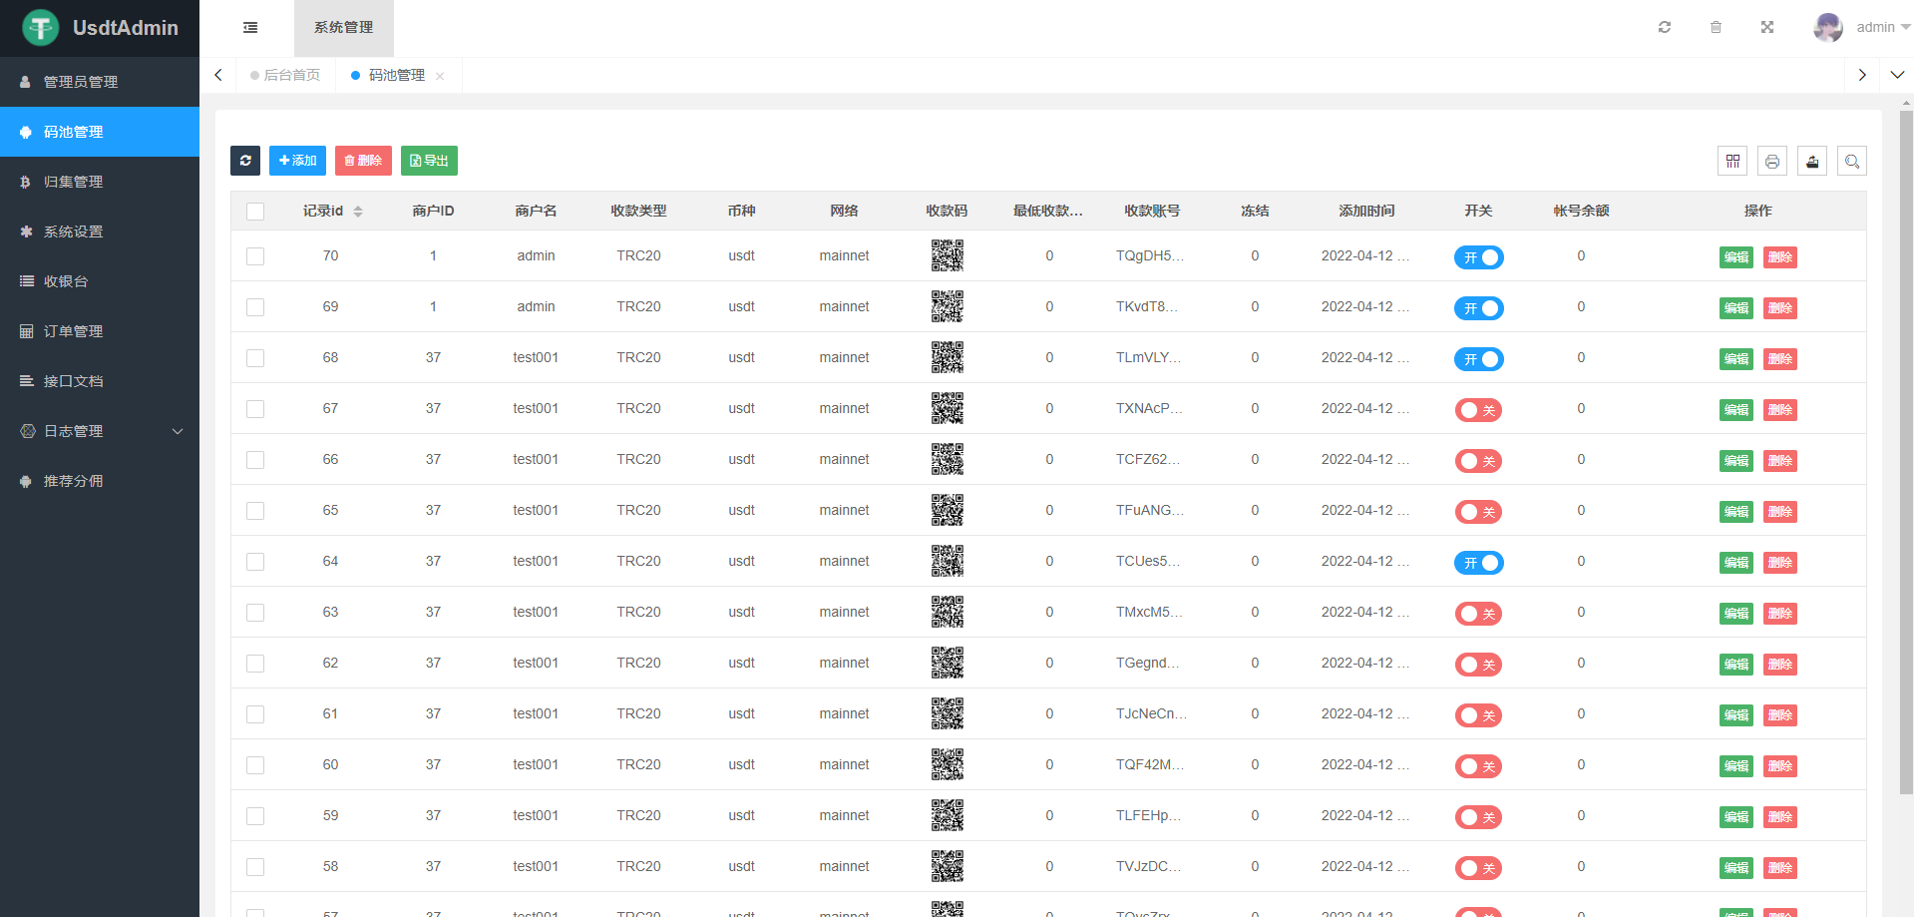Click the table print icon
Viewport: 1914px width, 917px height.
(1772, 161)
